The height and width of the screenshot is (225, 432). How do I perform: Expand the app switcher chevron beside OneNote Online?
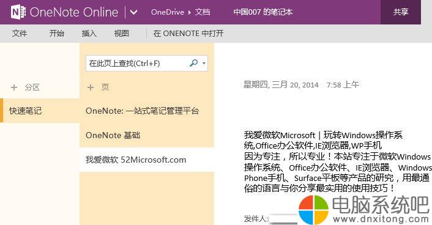coord(133,12)
